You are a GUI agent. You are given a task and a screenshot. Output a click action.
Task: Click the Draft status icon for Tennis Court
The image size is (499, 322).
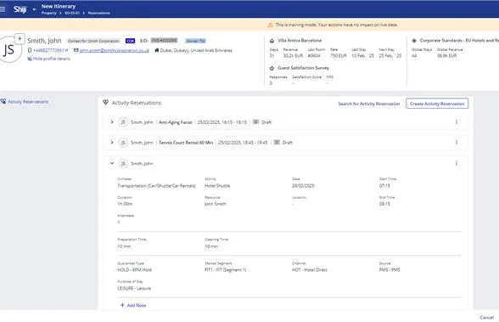coord(277,142)
